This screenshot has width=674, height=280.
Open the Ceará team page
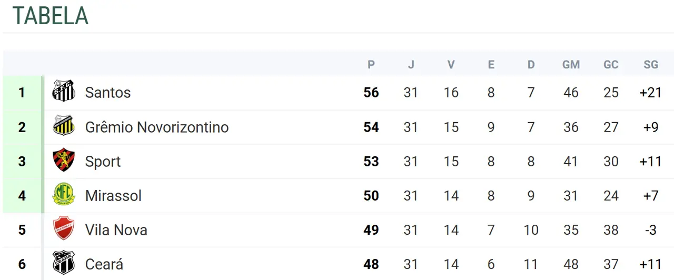[x=104, y=264]
